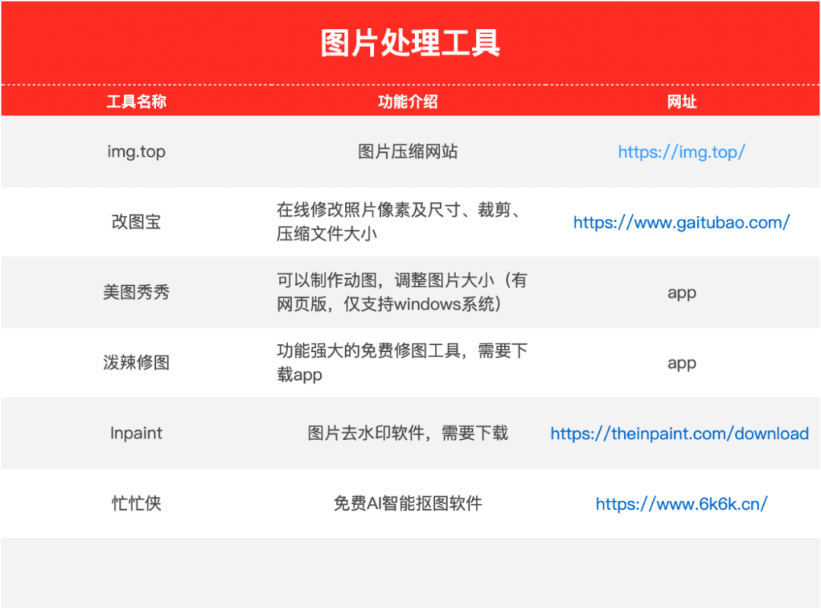821x608 pixels.
Task: Click the app cell in 美图秀秀 row
Action: (682, 293)
